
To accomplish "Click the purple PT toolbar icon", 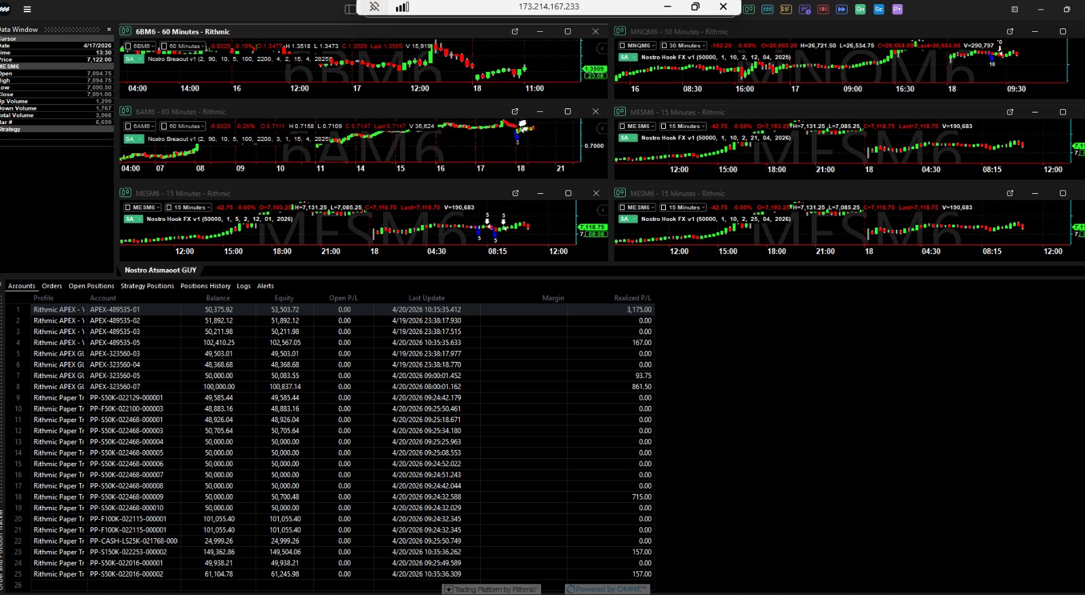I will point(897,9).
